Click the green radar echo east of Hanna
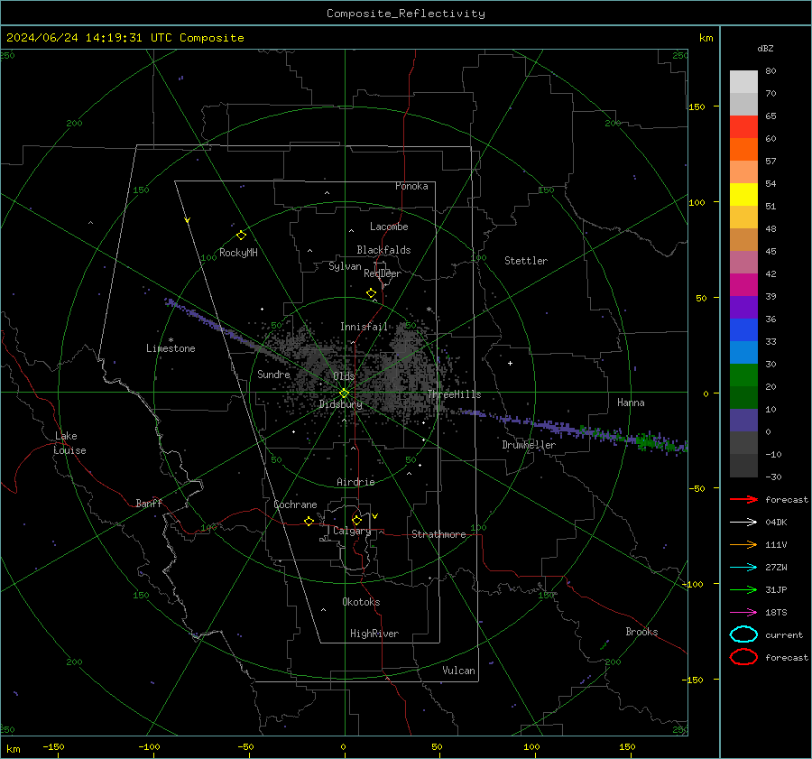The height and width of the screenshot is (759, 812). pos(647,442)
